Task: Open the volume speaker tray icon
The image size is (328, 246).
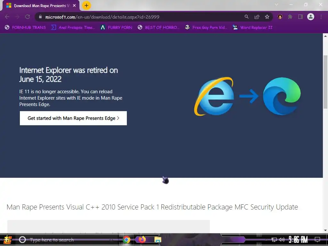Action: [282, 240]
